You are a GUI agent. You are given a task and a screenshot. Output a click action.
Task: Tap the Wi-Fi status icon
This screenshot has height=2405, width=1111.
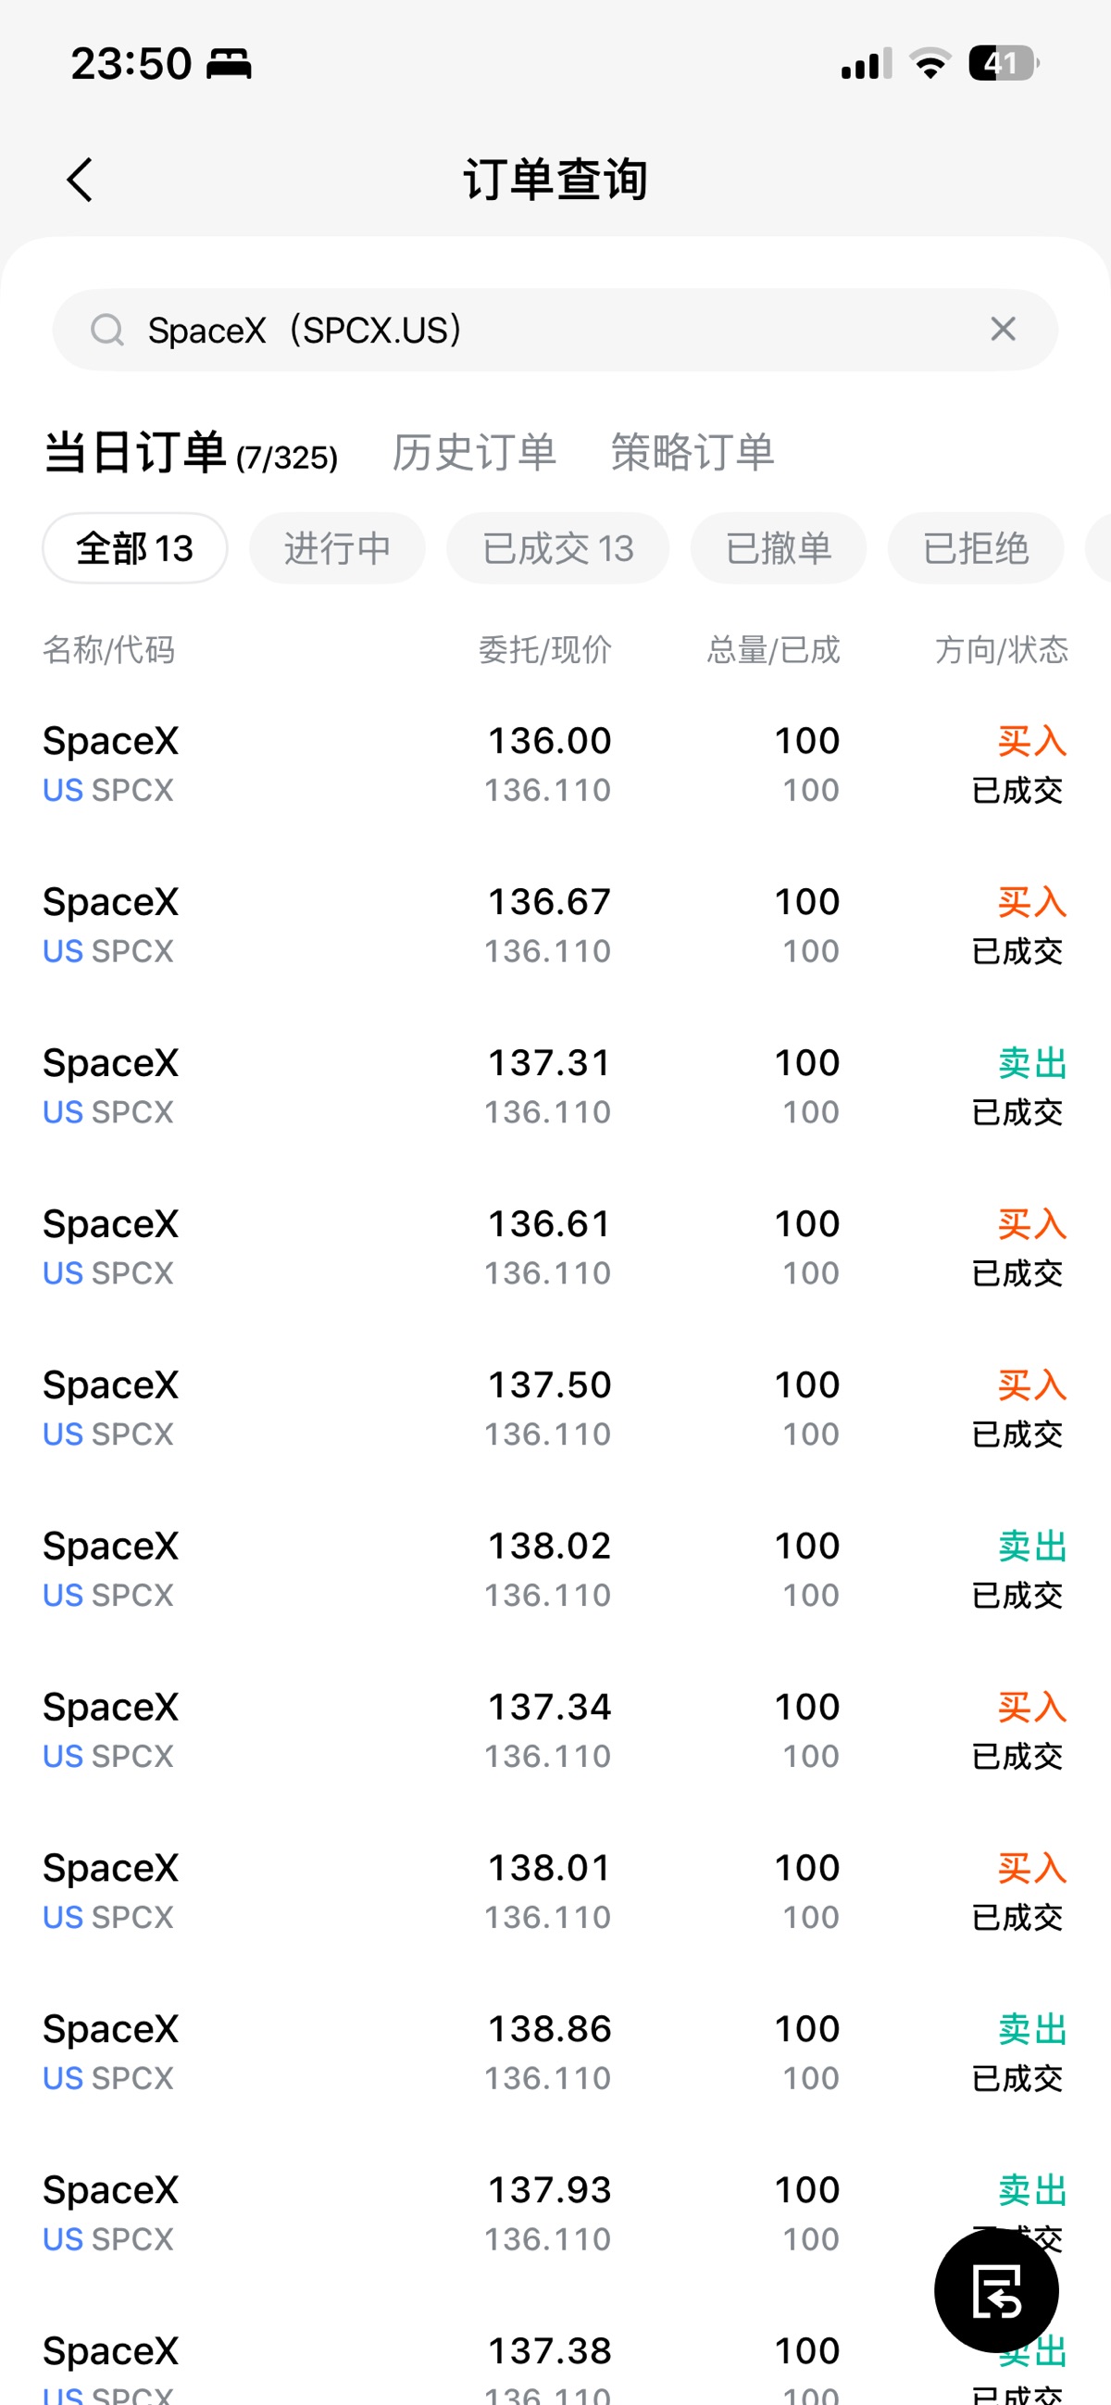(x=930, y=64)
